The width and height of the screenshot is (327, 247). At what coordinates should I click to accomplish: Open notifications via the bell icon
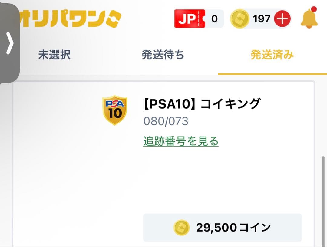tap(309, 19)
